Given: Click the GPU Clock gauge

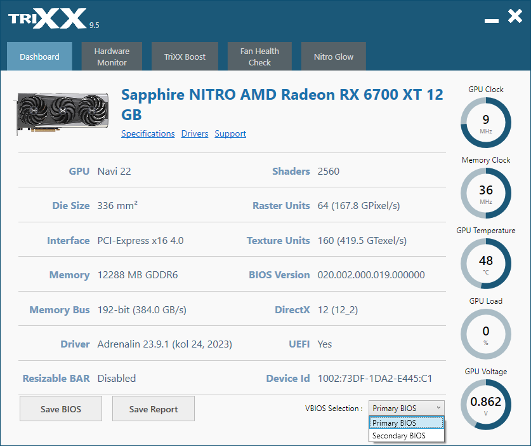Looking at the screenshot, I should point(485,123).
